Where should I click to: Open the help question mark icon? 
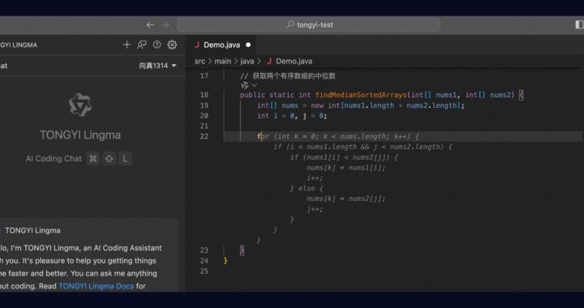[x=157, y=45]
